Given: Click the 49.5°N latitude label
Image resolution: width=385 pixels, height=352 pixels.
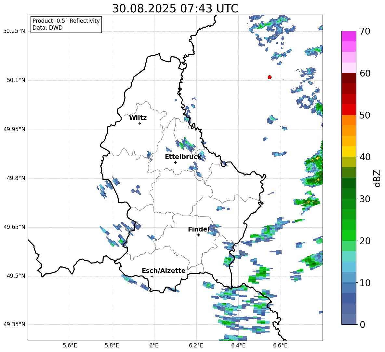Looking at the screenshot, I should click(x=16, y=276).
